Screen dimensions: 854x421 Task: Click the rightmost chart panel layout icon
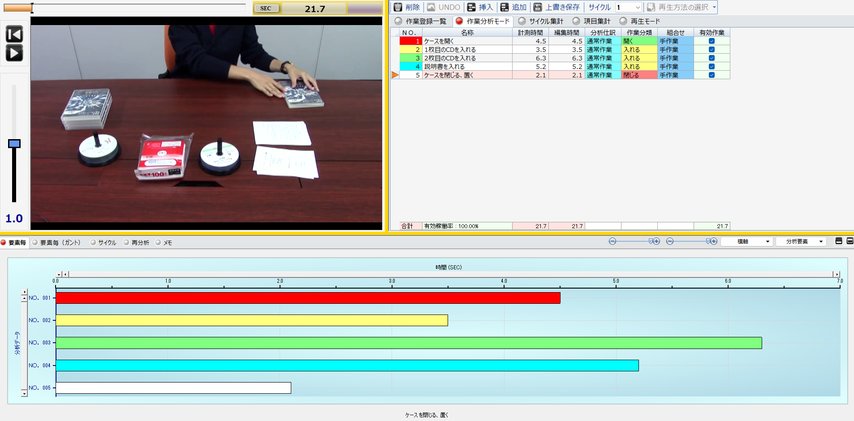[x=850, y=241]
